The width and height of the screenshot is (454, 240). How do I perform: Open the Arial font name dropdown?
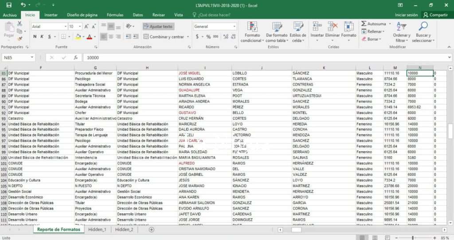click(x=65, y=27)
